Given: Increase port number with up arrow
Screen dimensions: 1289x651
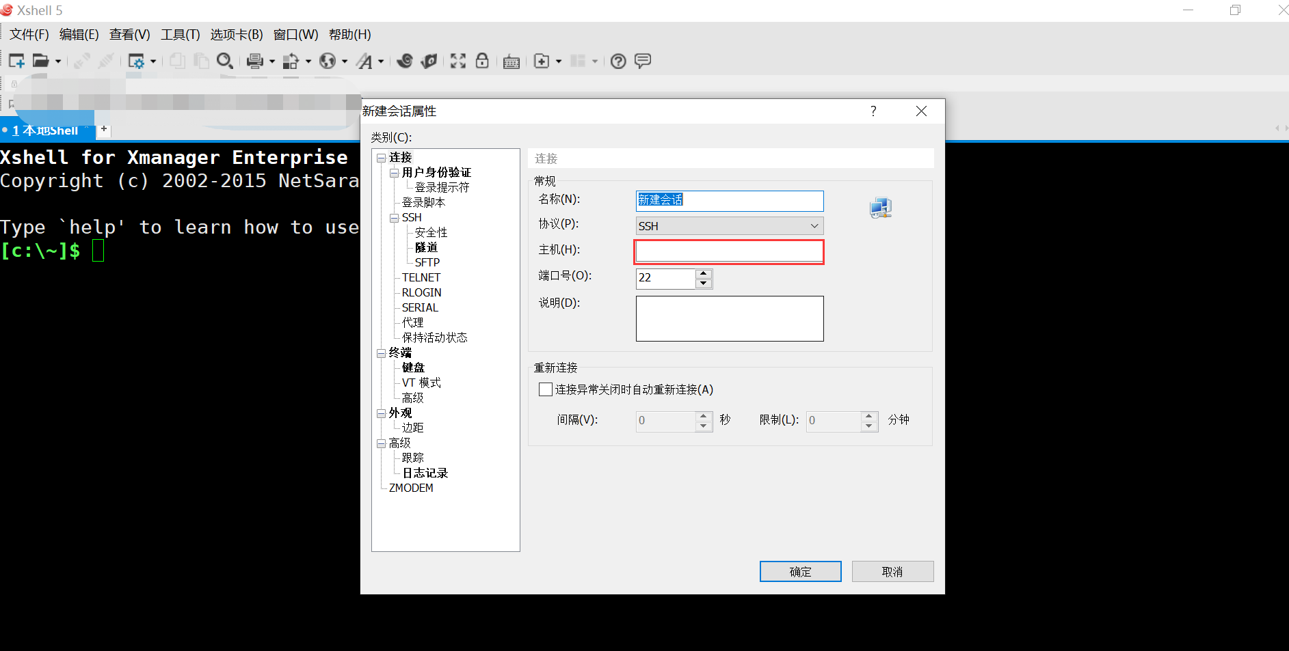Looking at the screenshot, I should 704,273.
